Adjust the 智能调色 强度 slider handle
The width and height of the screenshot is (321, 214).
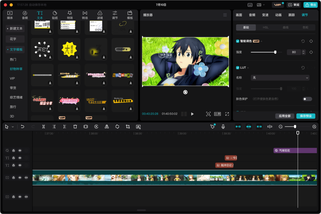coord(275,52)
